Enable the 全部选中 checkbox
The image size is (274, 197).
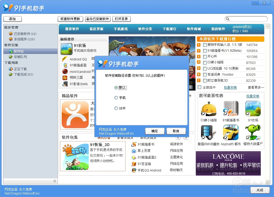(x=200, y=87)
